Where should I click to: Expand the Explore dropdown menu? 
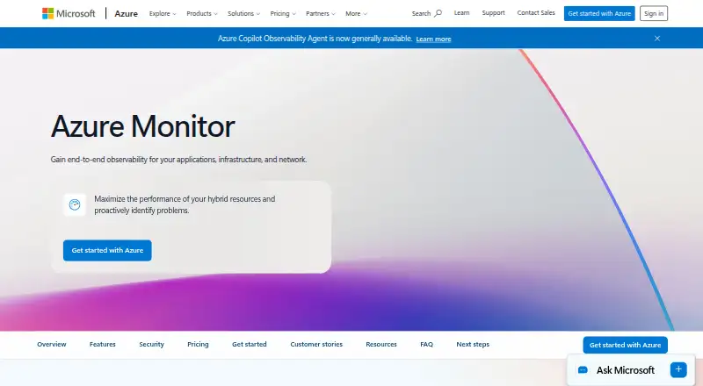pos(163,13)
